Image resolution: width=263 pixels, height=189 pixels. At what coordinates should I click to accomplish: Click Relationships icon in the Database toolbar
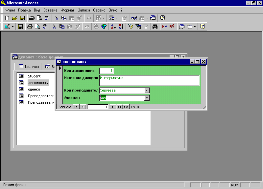pyautogui.click(x=134, y=18)
